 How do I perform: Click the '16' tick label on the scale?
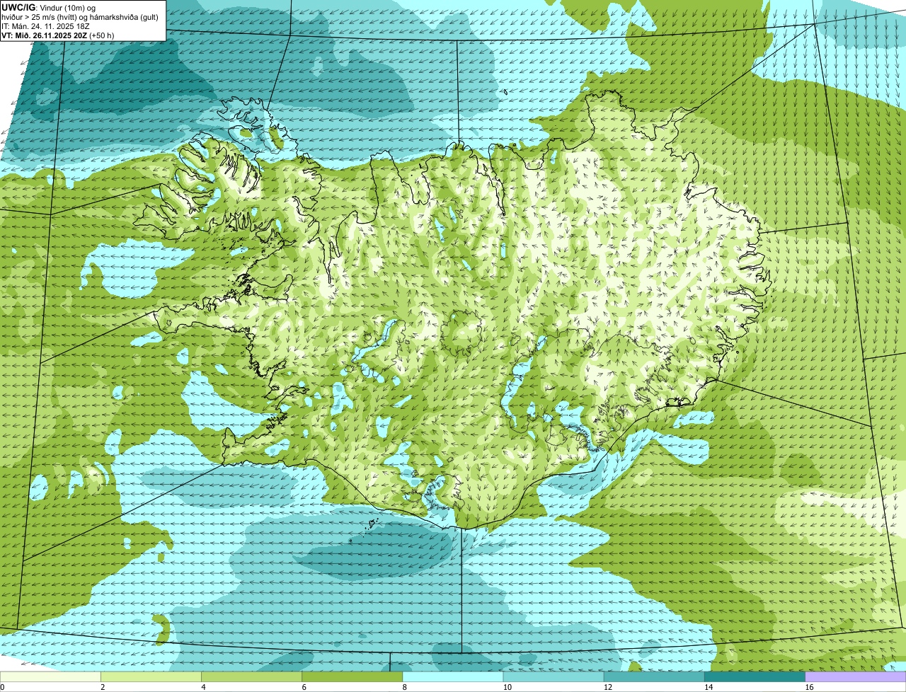tap(809, 687)
